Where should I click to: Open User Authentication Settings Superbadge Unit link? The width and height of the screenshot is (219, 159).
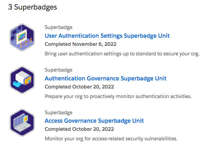click(x=107, y=36)
